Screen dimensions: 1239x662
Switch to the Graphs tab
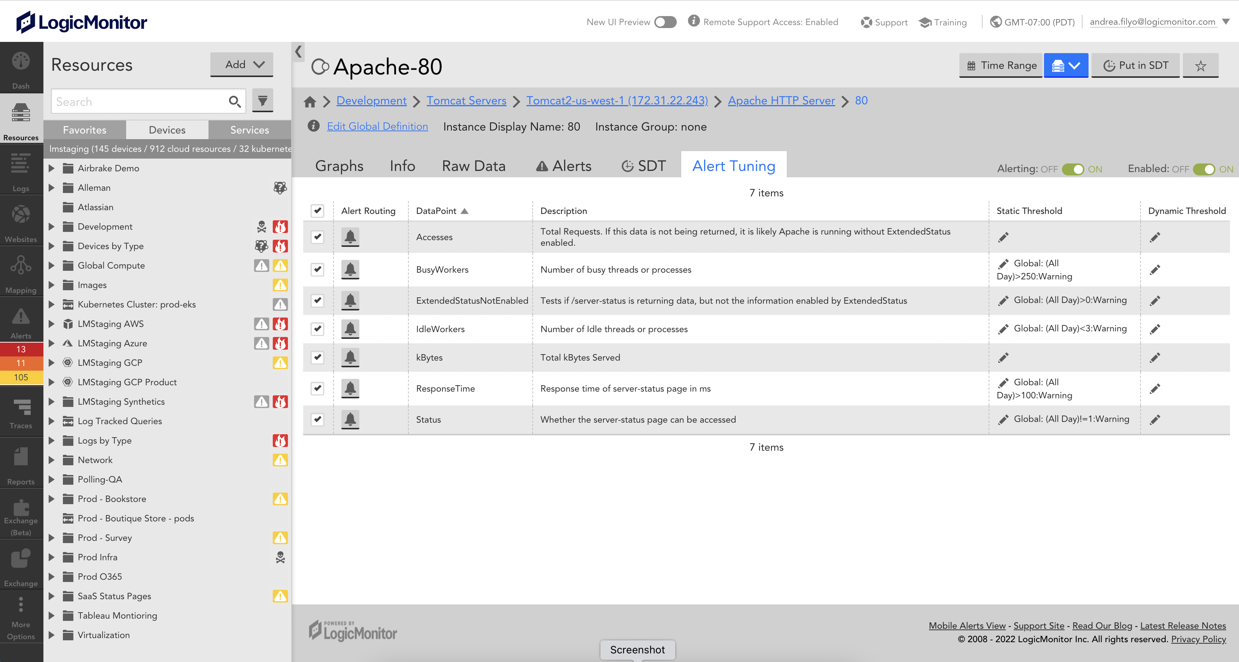[339, 166]
